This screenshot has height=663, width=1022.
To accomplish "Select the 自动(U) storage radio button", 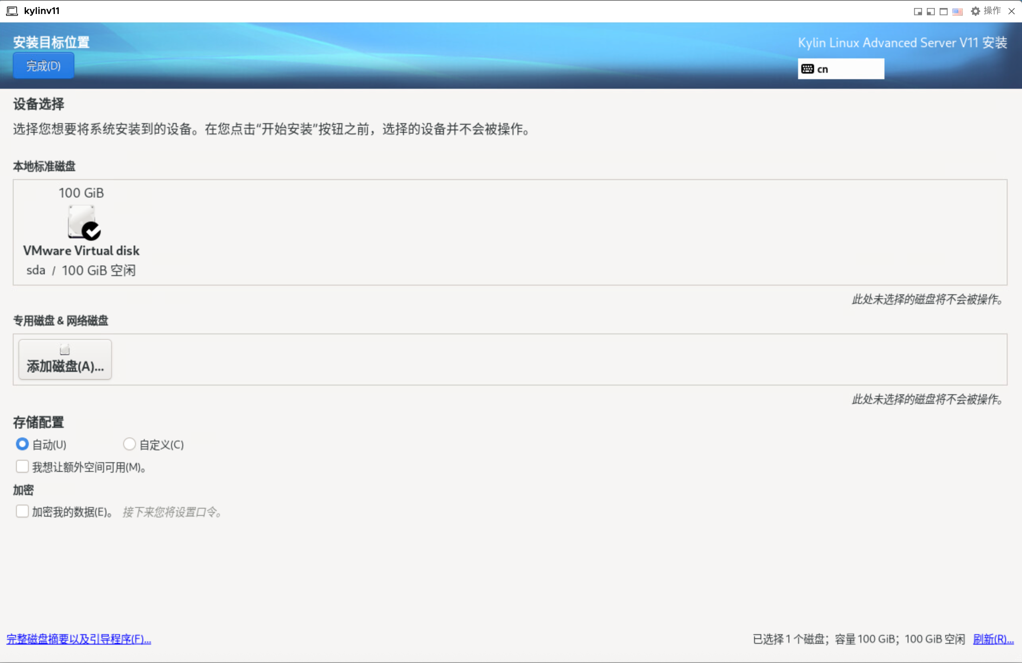I will (22, 444).
